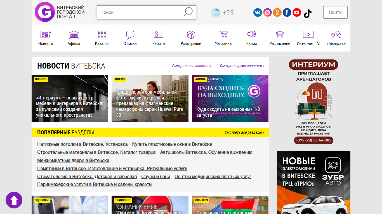The image size is (382, 214).
Task: Open Парикмахерские услуги и салоны красоты link
Action: click(x=95, y=185)
